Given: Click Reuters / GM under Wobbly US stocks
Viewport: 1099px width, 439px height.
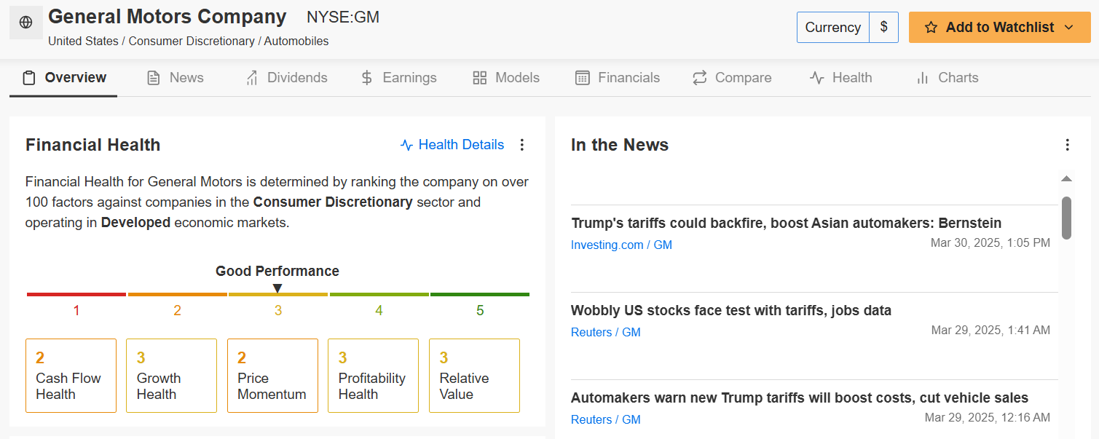Looking at the screenshot, I should 606,333.
